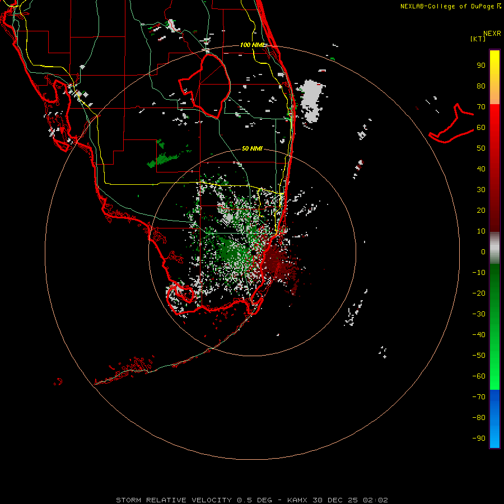Click the 60 value on velocity scale
Viewport: 504px width, 504px height.
click(x=481, y=128)
